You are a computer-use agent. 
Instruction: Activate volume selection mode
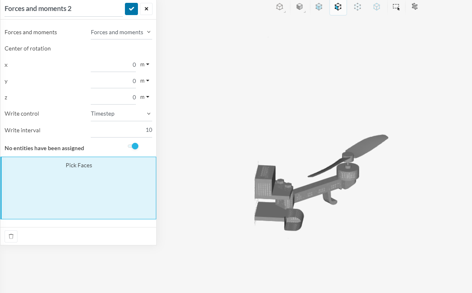click(319, 7)
